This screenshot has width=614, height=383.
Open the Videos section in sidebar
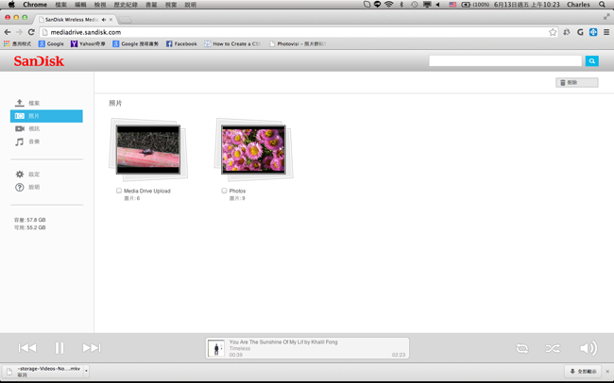tap(46, 128)
